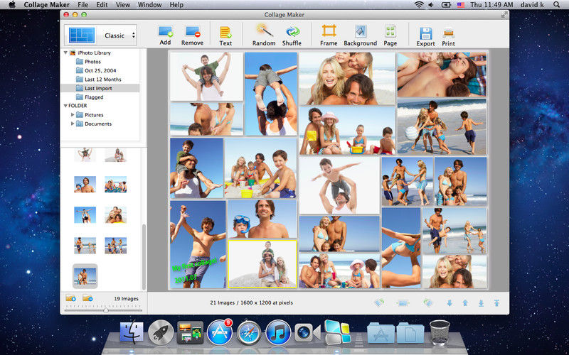Expand the Pictures folder
This screenshot has width=569, height=355.
point(73,115)
